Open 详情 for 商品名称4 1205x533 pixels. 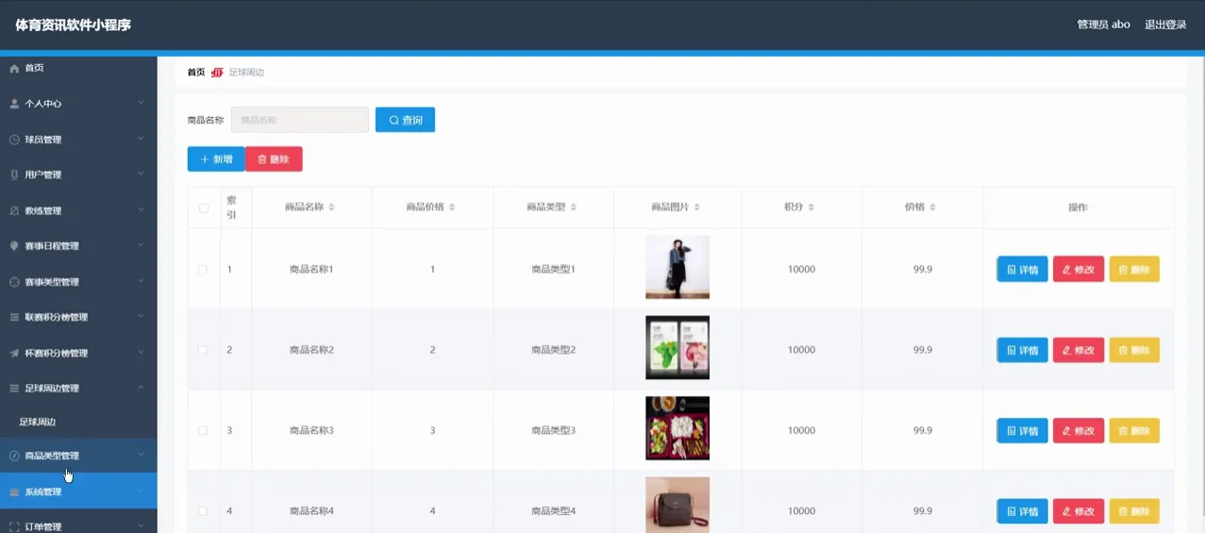(x=1022, y=511)
